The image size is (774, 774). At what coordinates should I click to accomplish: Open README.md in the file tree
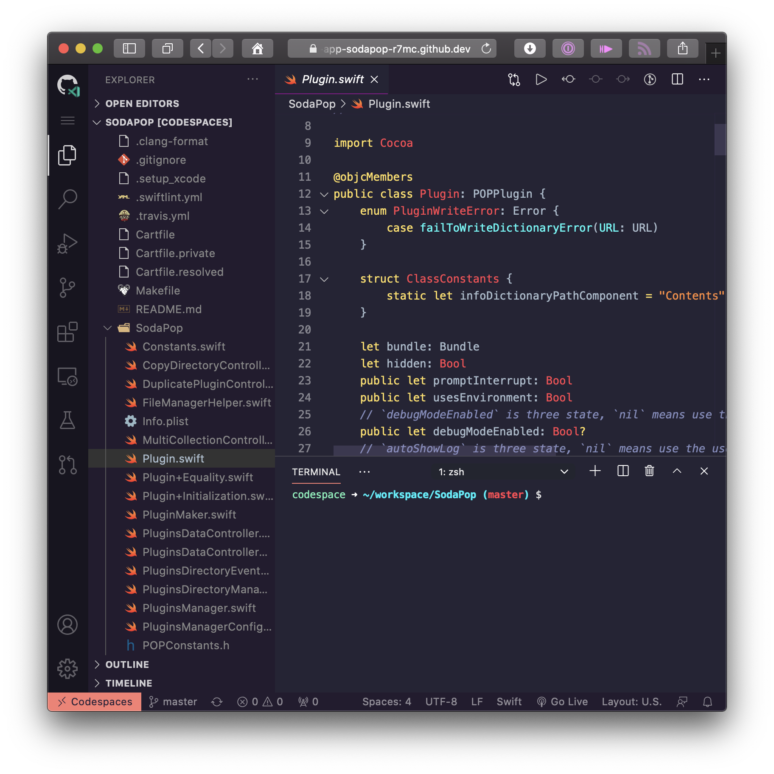point(182,309)
